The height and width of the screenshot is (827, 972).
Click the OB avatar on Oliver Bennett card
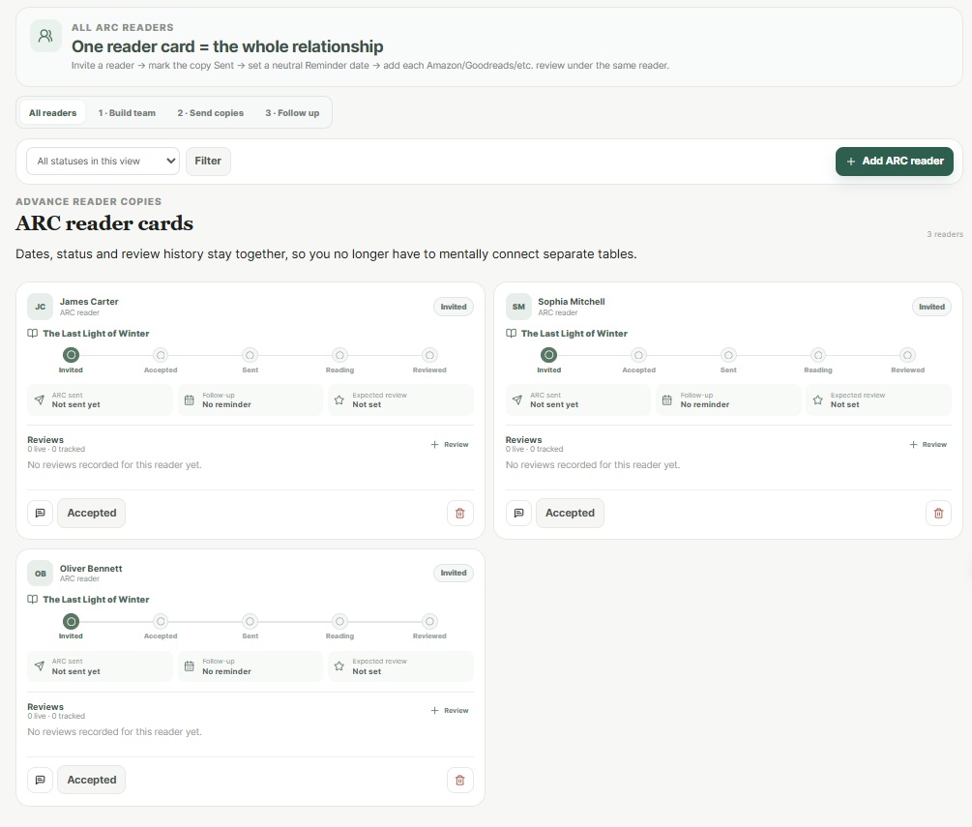click(x=41, y=574)
